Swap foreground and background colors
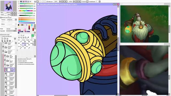This screenshot has height=96, width=171. pos(35,35)
